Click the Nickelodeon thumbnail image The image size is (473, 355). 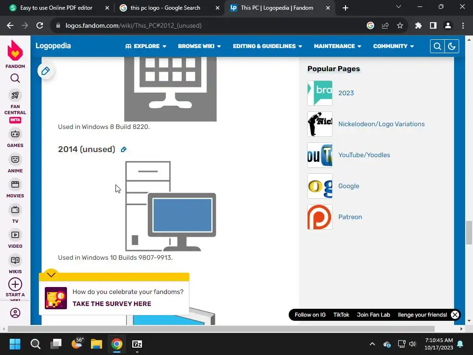tap(320, 124)
